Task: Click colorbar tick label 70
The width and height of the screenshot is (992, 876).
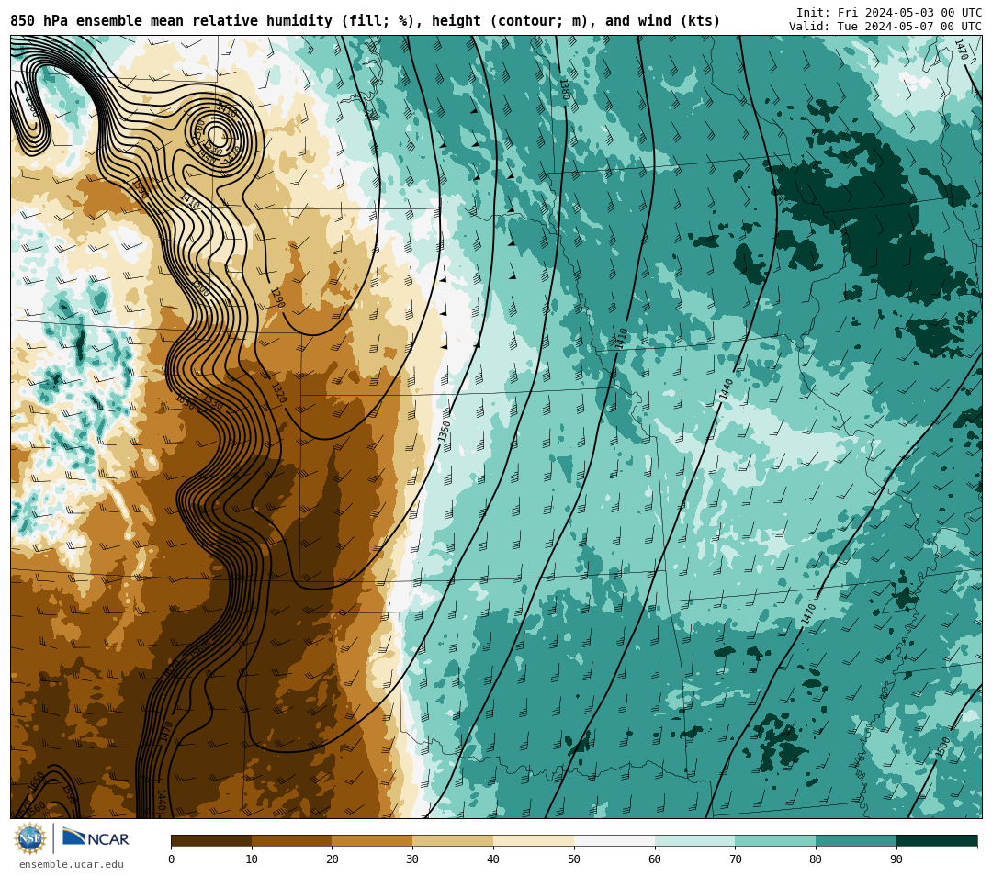Action: click(735, 859)
